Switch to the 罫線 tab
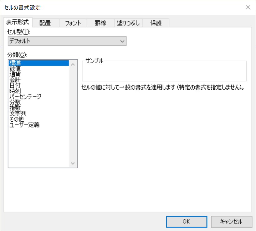The width and height of the screenshot is (256, 231). point(100,23)
